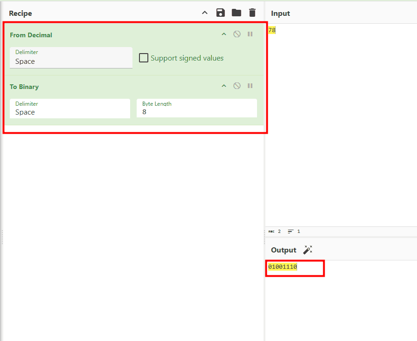
Task: Collapse the Recipe pane using header chevron
Action: click(x=205, y=13)
